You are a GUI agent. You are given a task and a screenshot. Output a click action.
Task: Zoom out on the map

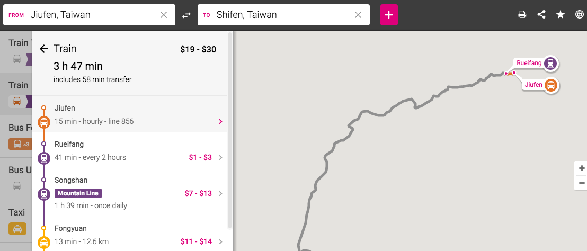(x=582, y=183)
